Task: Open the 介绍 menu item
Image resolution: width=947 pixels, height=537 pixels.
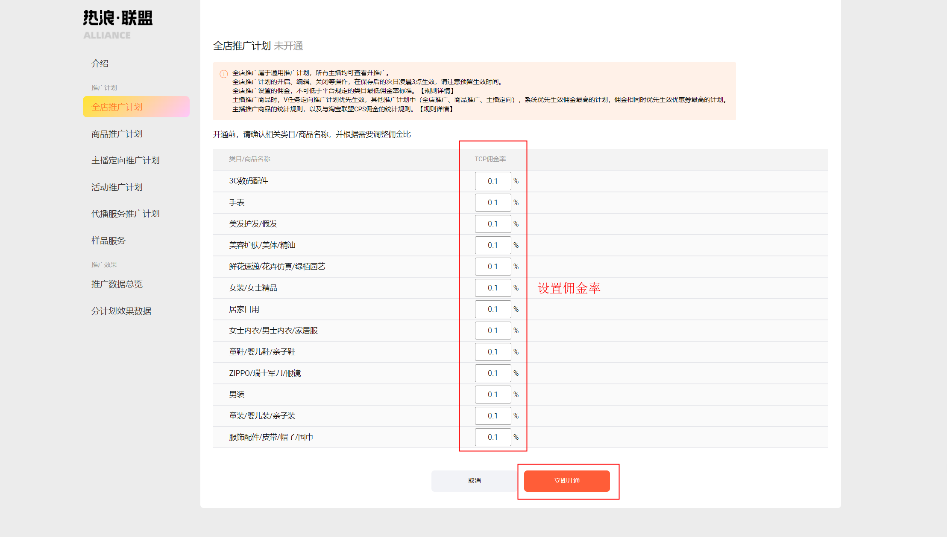Action: (100, 64)
